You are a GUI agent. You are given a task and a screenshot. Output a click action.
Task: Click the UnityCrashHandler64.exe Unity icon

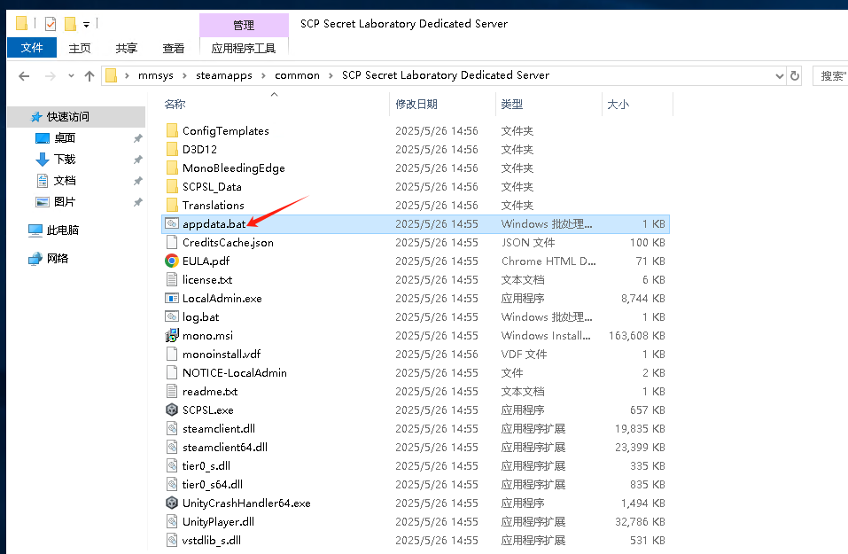click(172, 503)
